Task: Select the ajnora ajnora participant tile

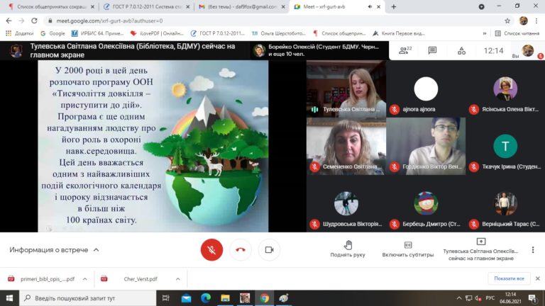Action: (426, 89)
